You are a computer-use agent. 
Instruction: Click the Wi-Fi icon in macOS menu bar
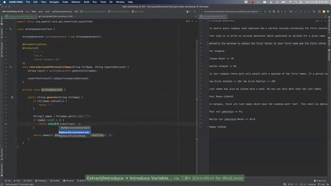point(291,2)
